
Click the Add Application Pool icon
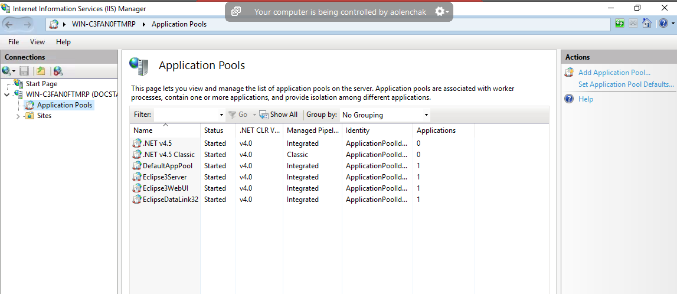[x=570, y=73]
